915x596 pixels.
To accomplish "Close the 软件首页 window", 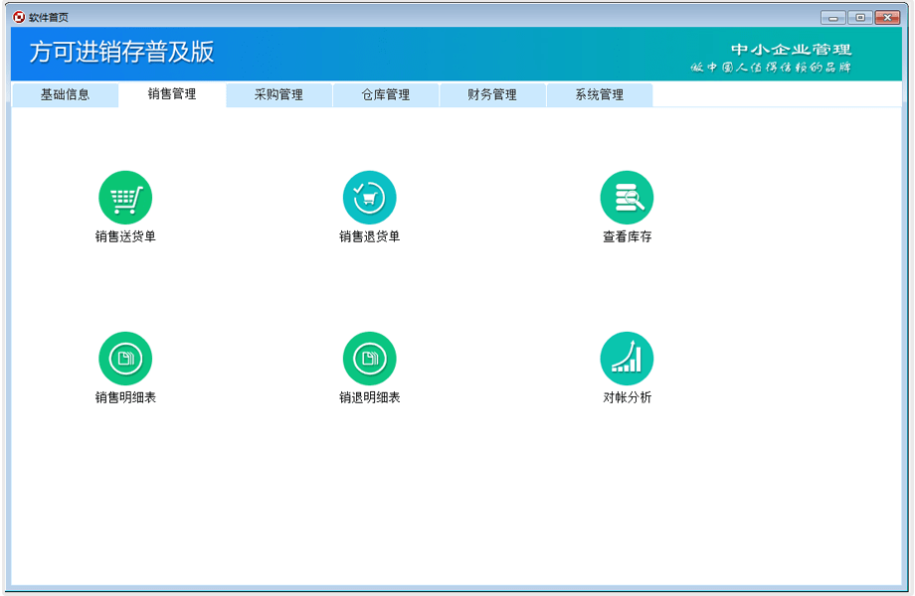I will tap(887, 18).
